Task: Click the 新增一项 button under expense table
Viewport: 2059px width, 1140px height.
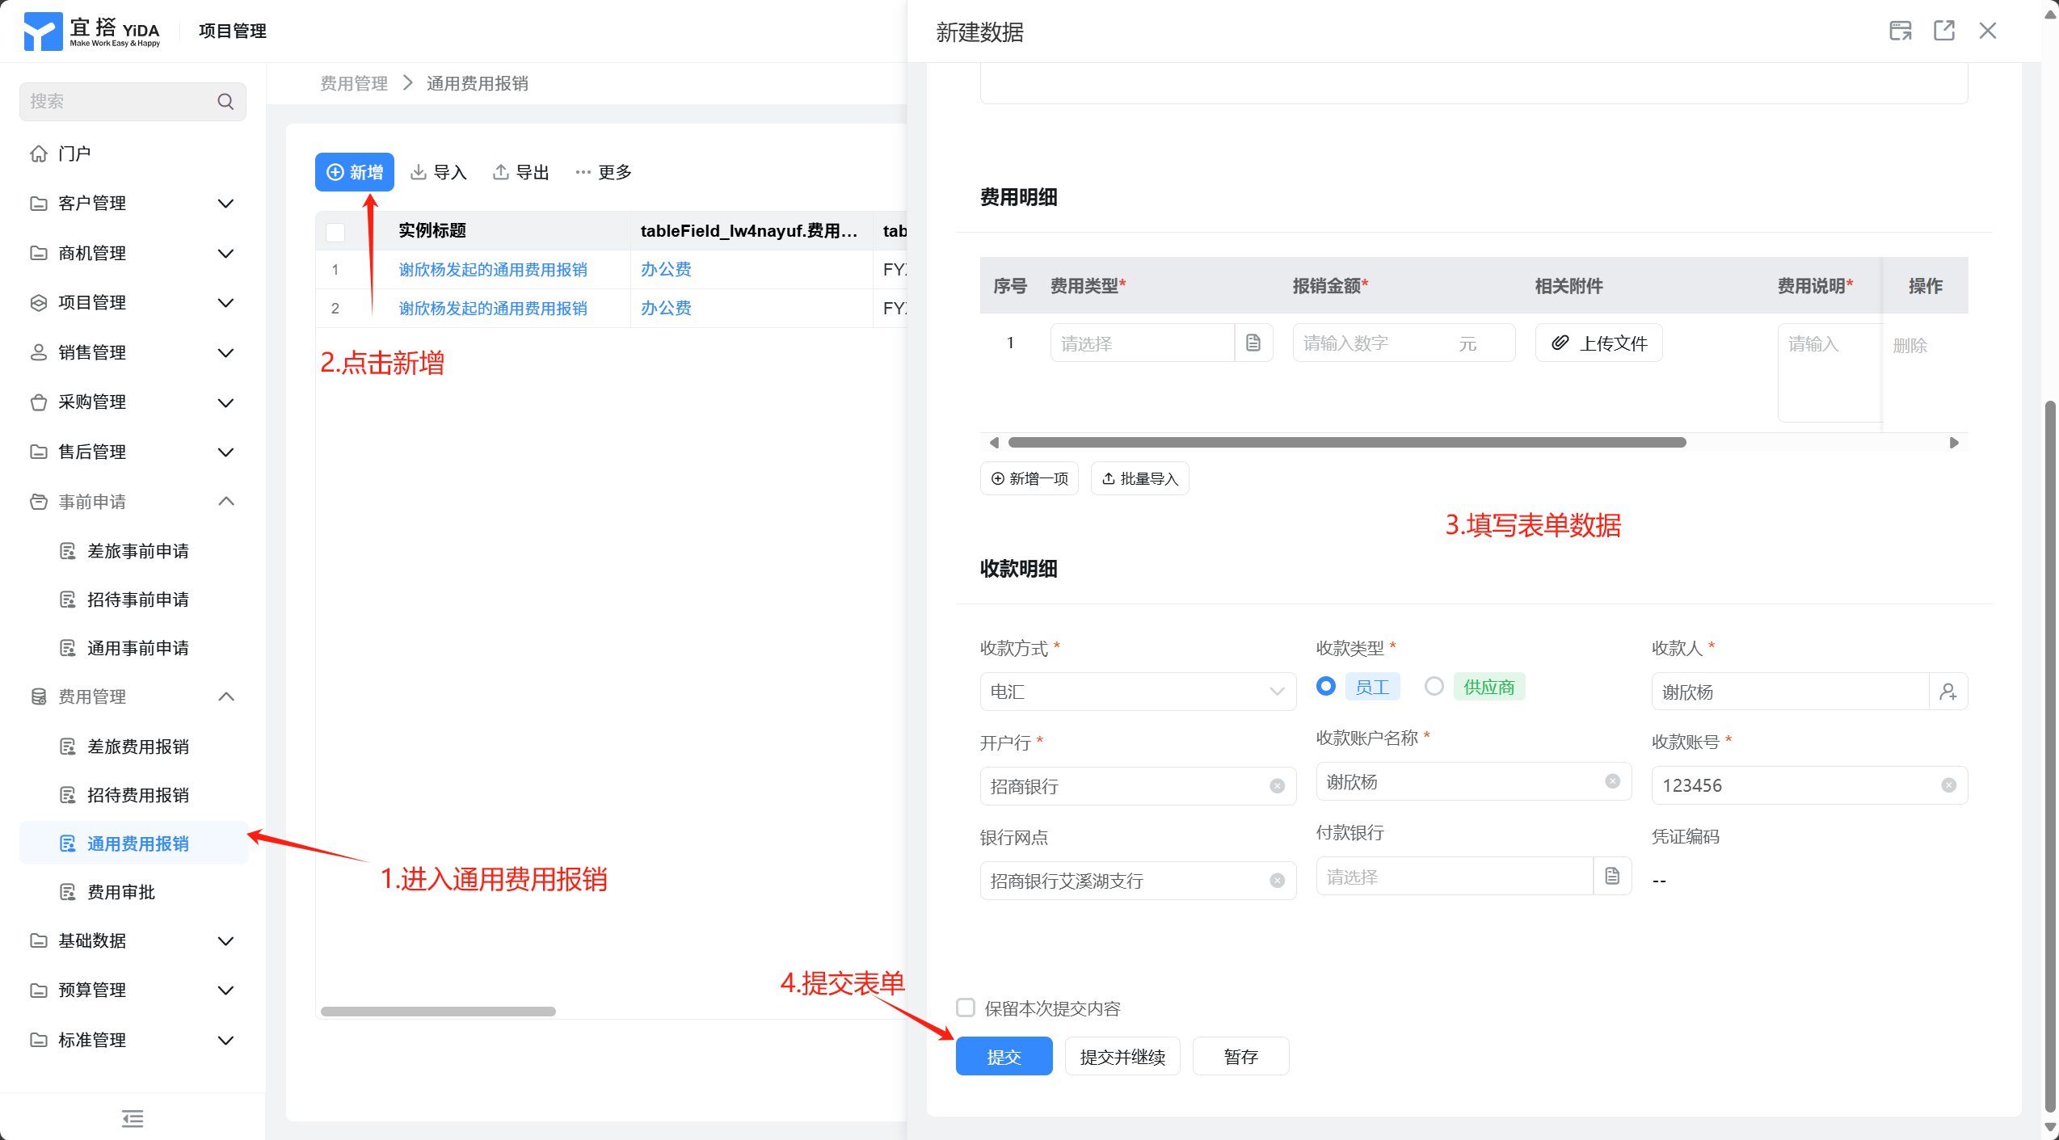Action: 1029,478
